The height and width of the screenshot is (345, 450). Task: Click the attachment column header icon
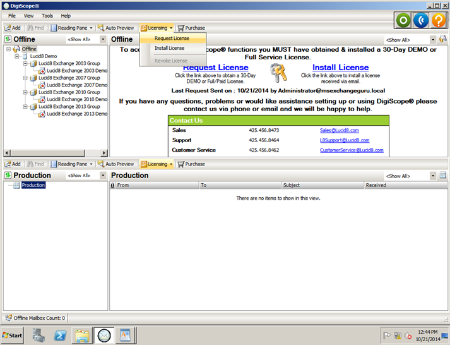pyautogui.click(x=113, y=185)
